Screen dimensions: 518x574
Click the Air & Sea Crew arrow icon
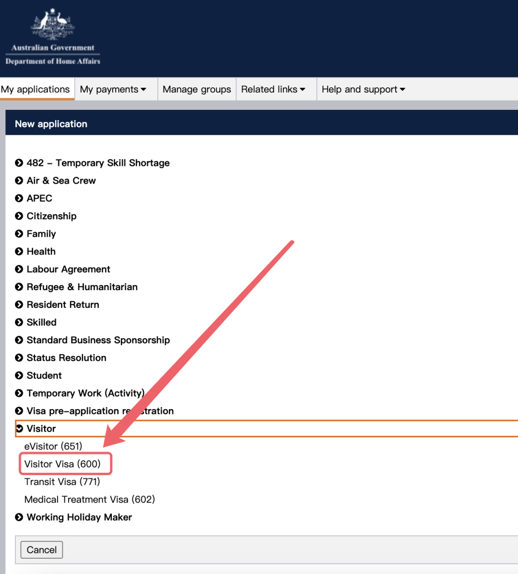(x=19, y=180)
